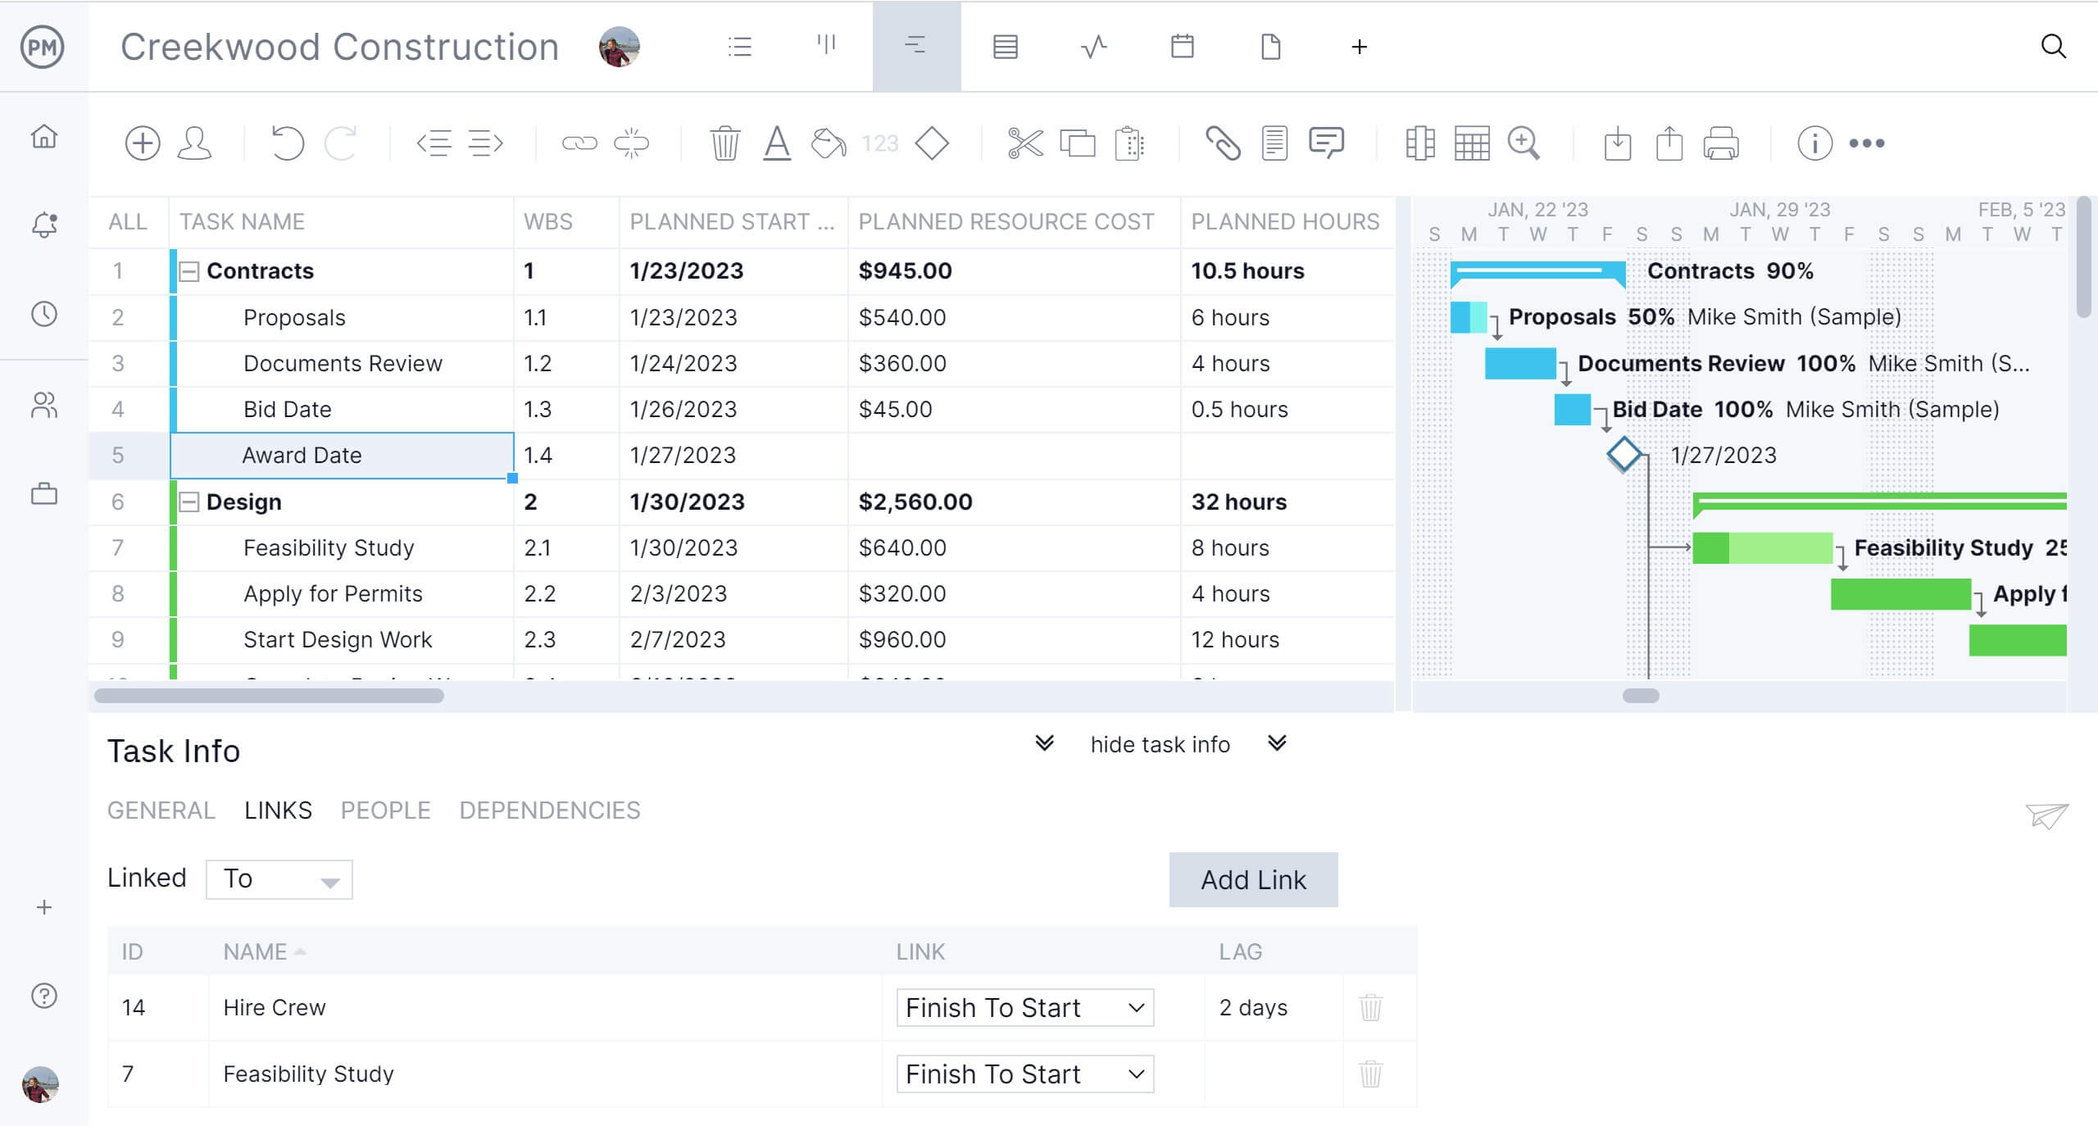Click the Assign Resource icon
Viewport: 2098px width, 1126px height.
pyautogui.click(x=198, y=143)
